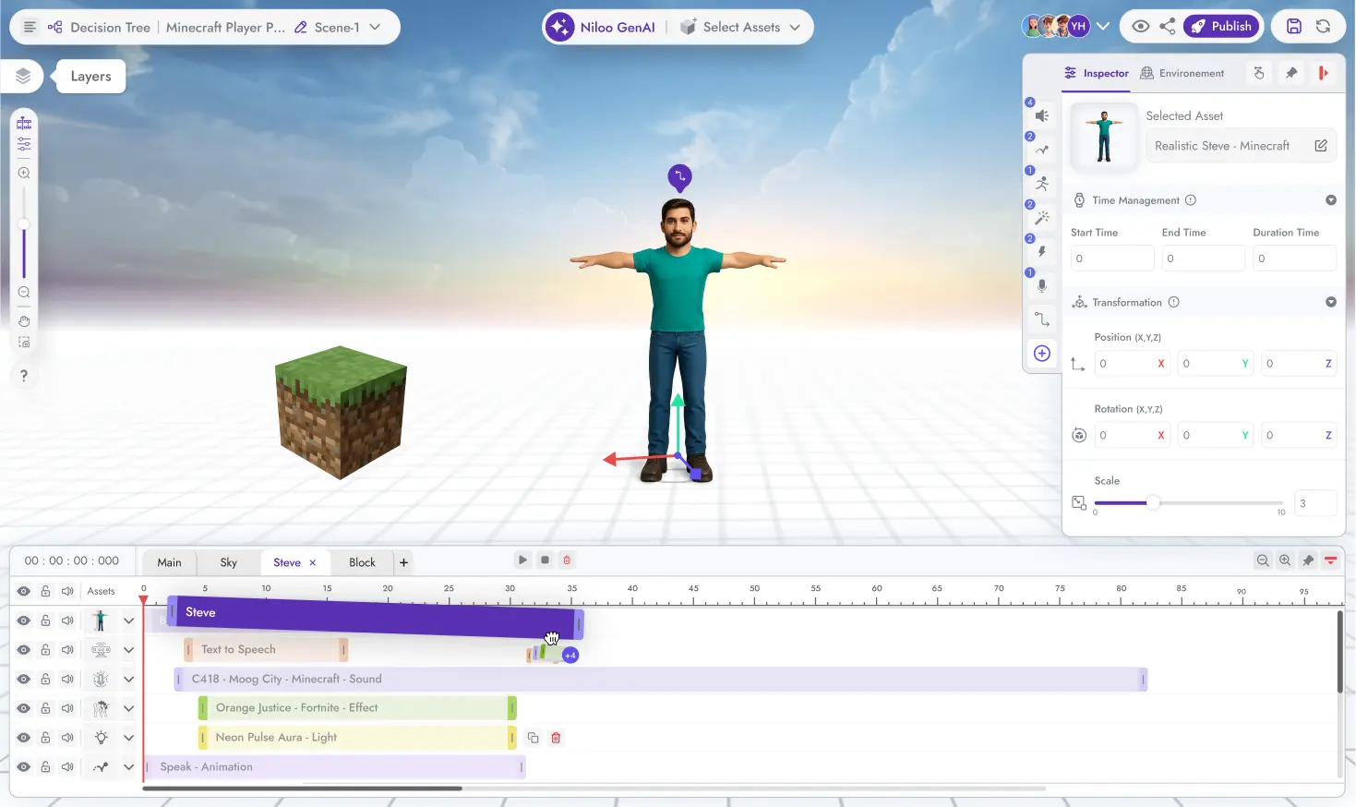1356x807 pixels.
Task: Open the Layers panel
Action: (24, 76)
